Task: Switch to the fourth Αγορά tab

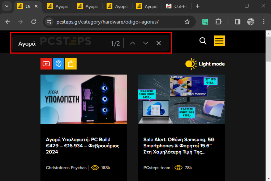Action: [x=117, y=7]
